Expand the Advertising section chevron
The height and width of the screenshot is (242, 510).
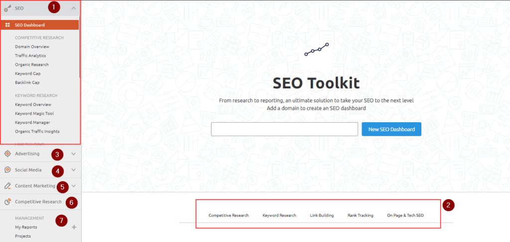[x=73, y=154]
